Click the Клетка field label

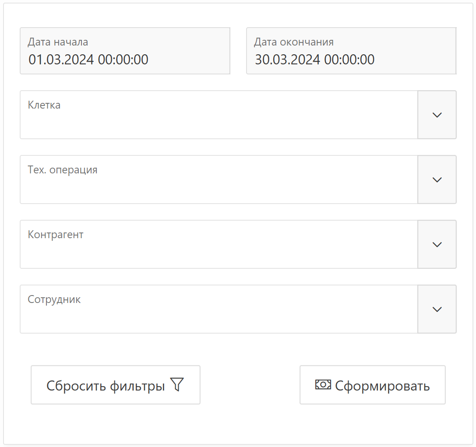click(x=44, y=105)
